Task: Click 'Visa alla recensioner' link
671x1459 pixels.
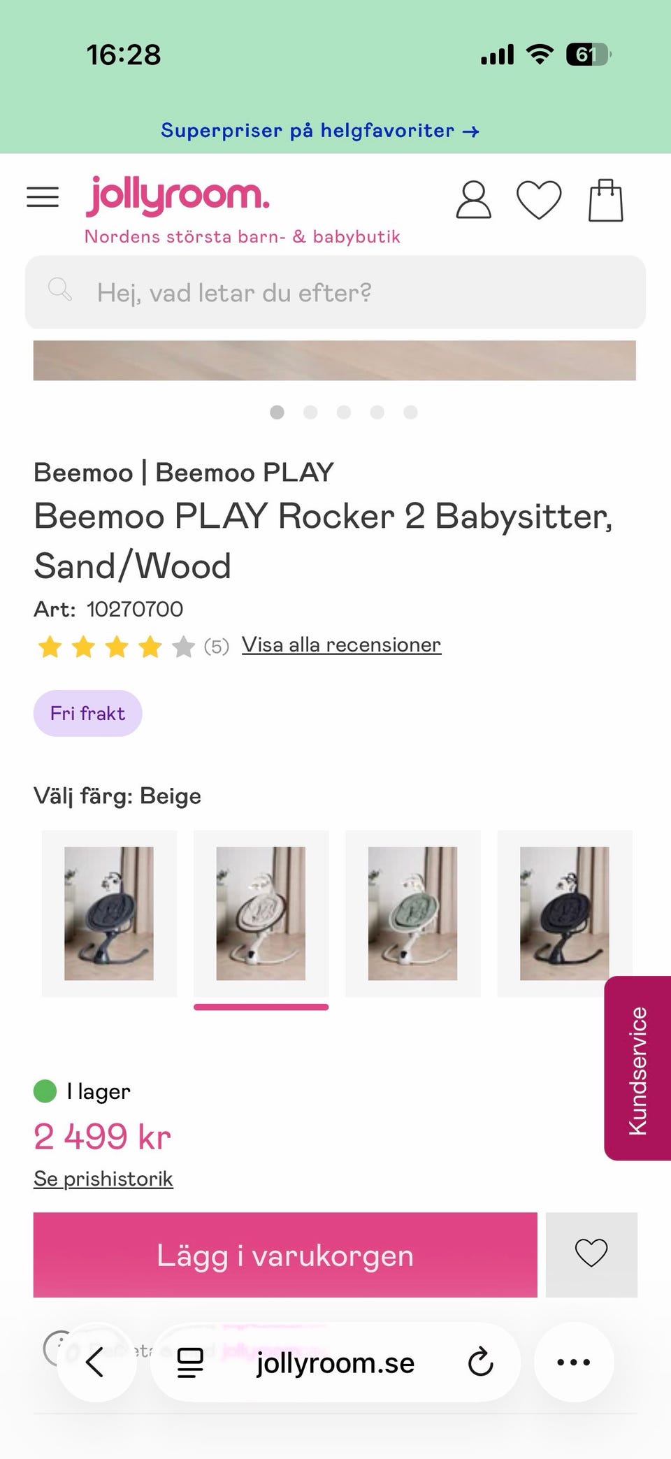Action: [341, 645]
